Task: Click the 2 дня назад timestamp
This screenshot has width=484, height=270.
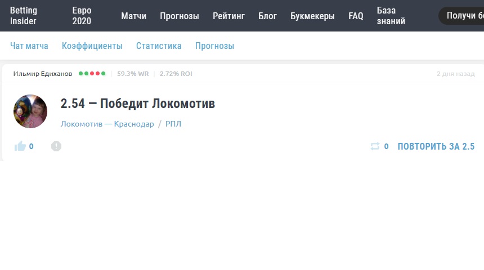Action: coord(456,74)
